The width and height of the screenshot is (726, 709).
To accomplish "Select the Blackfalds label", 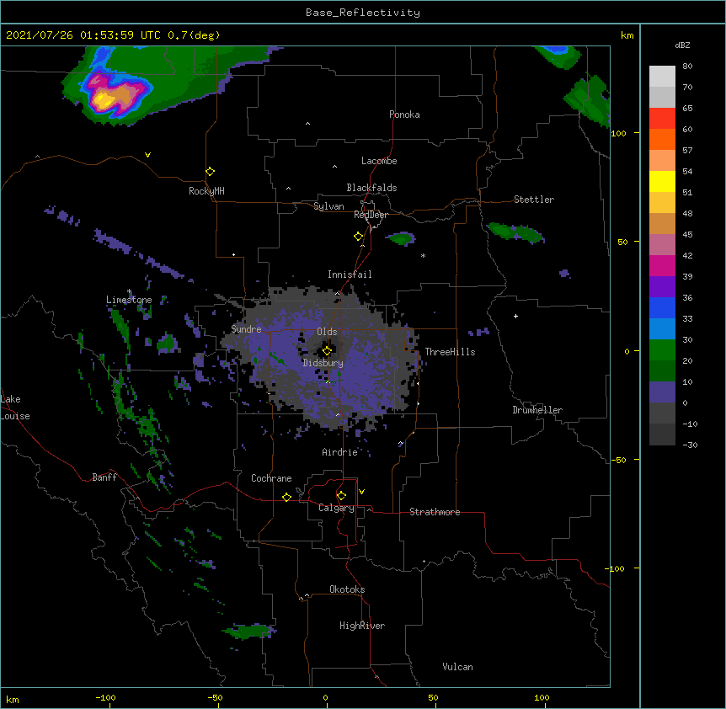I will [371, 188].
